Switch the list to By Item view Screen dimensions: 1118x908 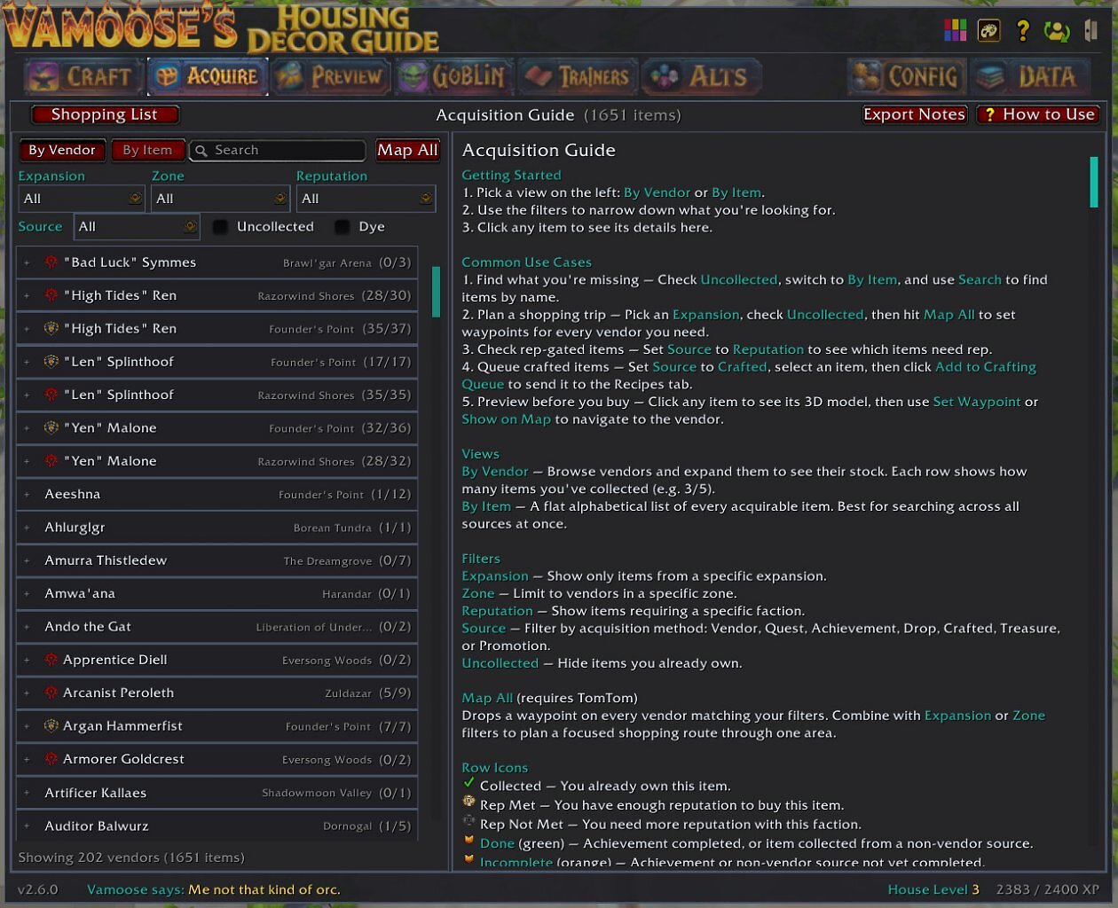147,151
